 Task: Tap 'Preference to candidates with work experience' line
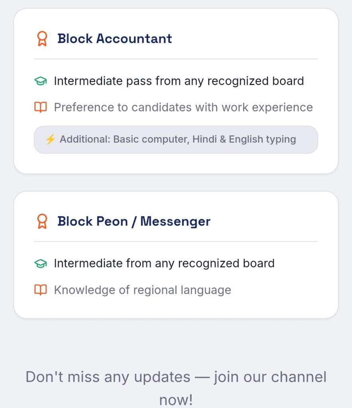click(183, 107)
